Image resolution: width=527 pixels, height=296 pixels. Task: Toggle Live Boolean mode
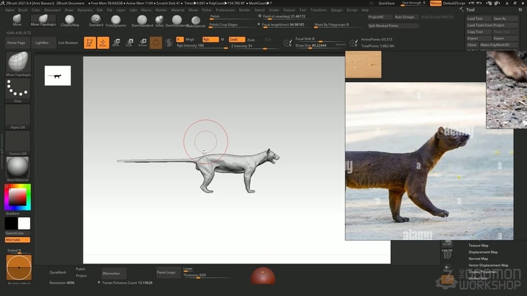pyautogui.click(x=68, y=42)
